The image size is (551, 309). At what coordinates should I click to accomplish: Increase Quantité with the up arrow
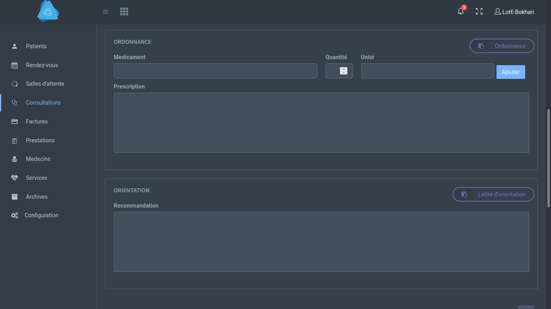(344, 69)
